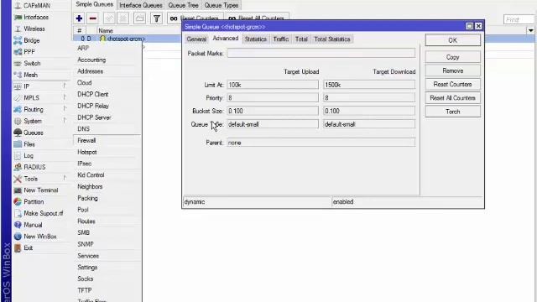This screenshot has height=302, width=537.
Task: Click the comment toolbar icon
Action: [139, 18]
